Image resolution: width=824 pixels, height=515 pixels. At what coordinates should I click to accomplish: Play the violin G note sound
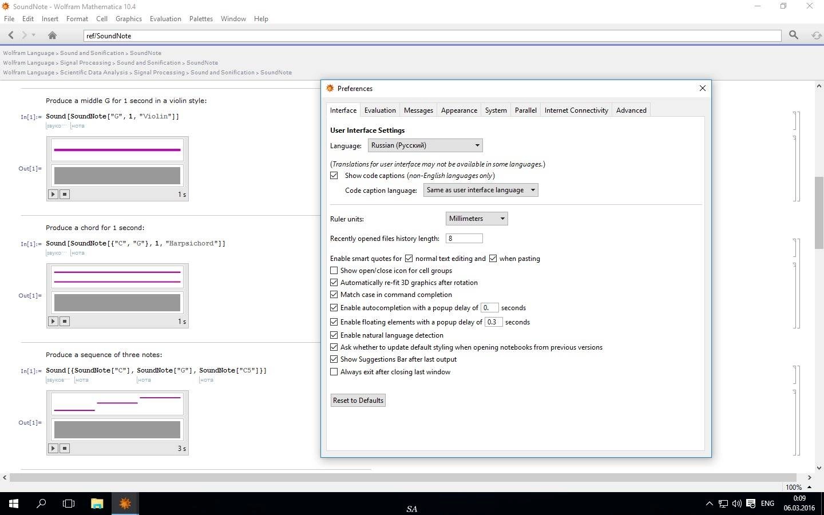pyautogui.click(x=53, y=194)
